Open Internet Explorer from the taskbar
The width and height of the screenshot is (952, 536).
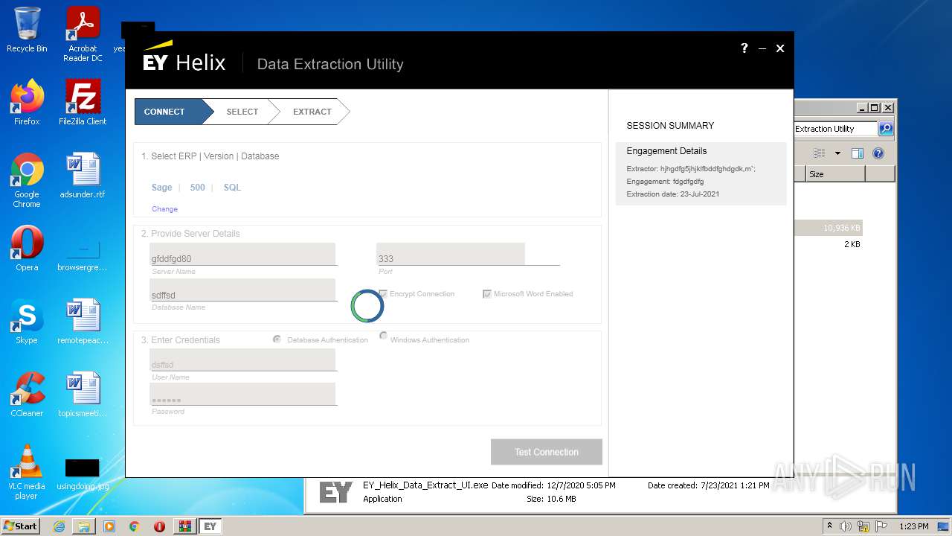[59, 526]
